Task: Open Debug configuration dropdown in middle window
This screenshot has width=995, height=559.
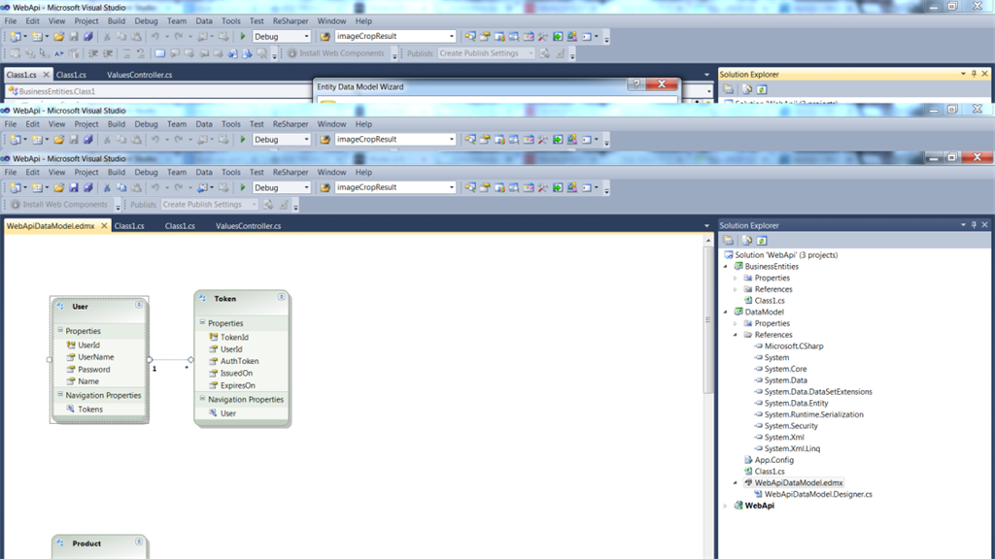Action: point(306,140)
